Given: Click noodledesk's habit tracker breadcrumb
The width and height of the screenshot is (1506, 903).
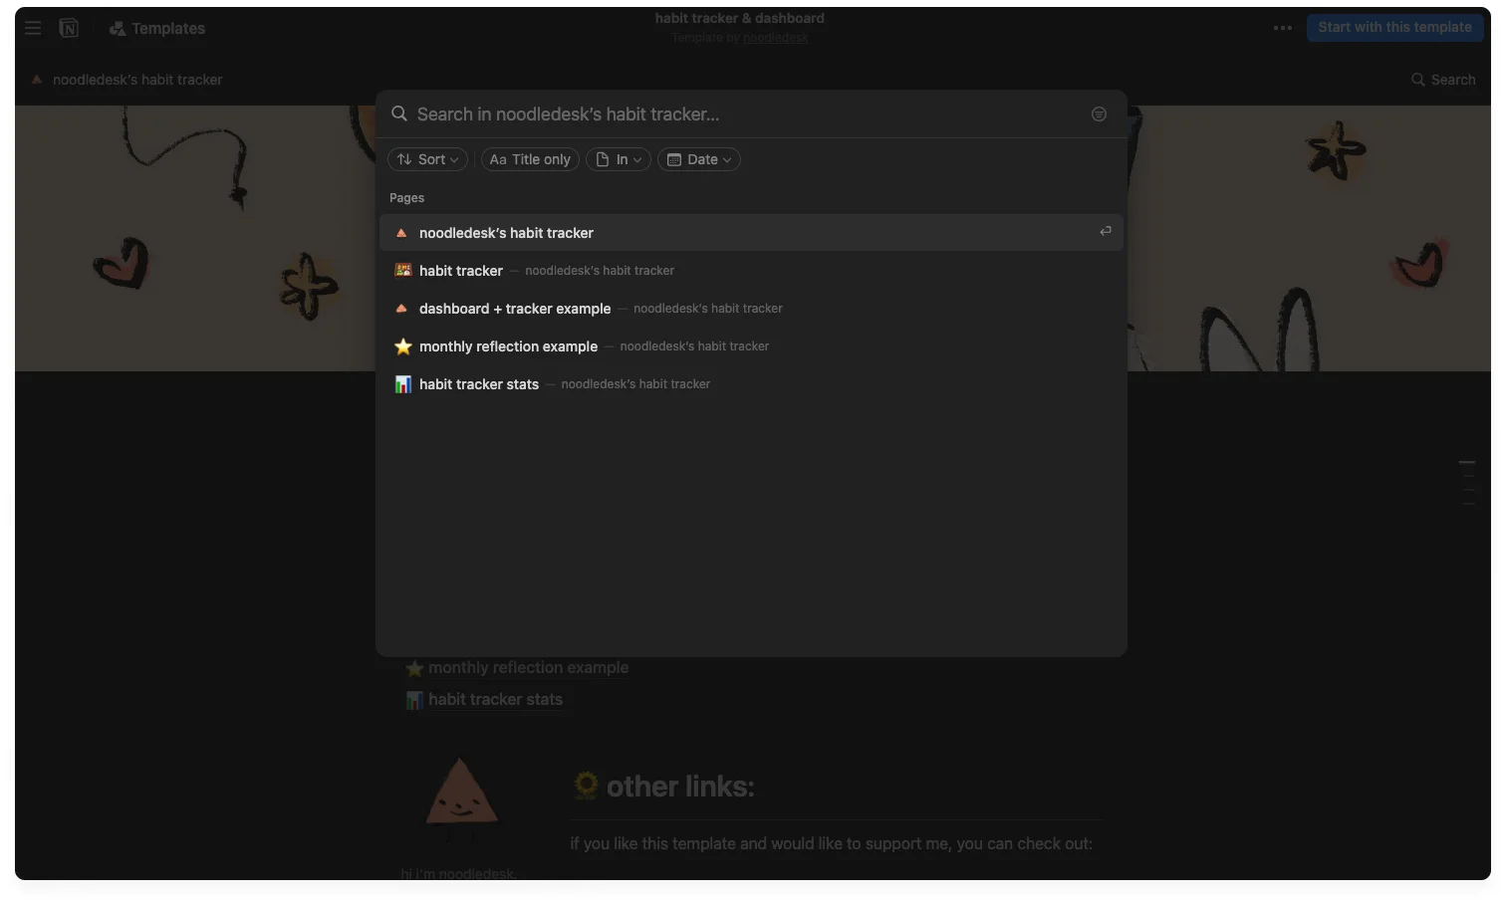Looking at the screenshot, I should pyautogui.click(x=127, y=80).
